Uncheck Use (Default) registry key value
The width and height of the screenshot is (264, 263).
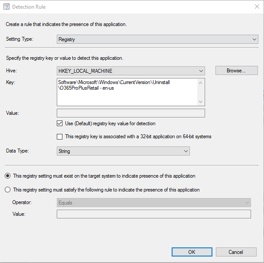click(x=60, y=123)
